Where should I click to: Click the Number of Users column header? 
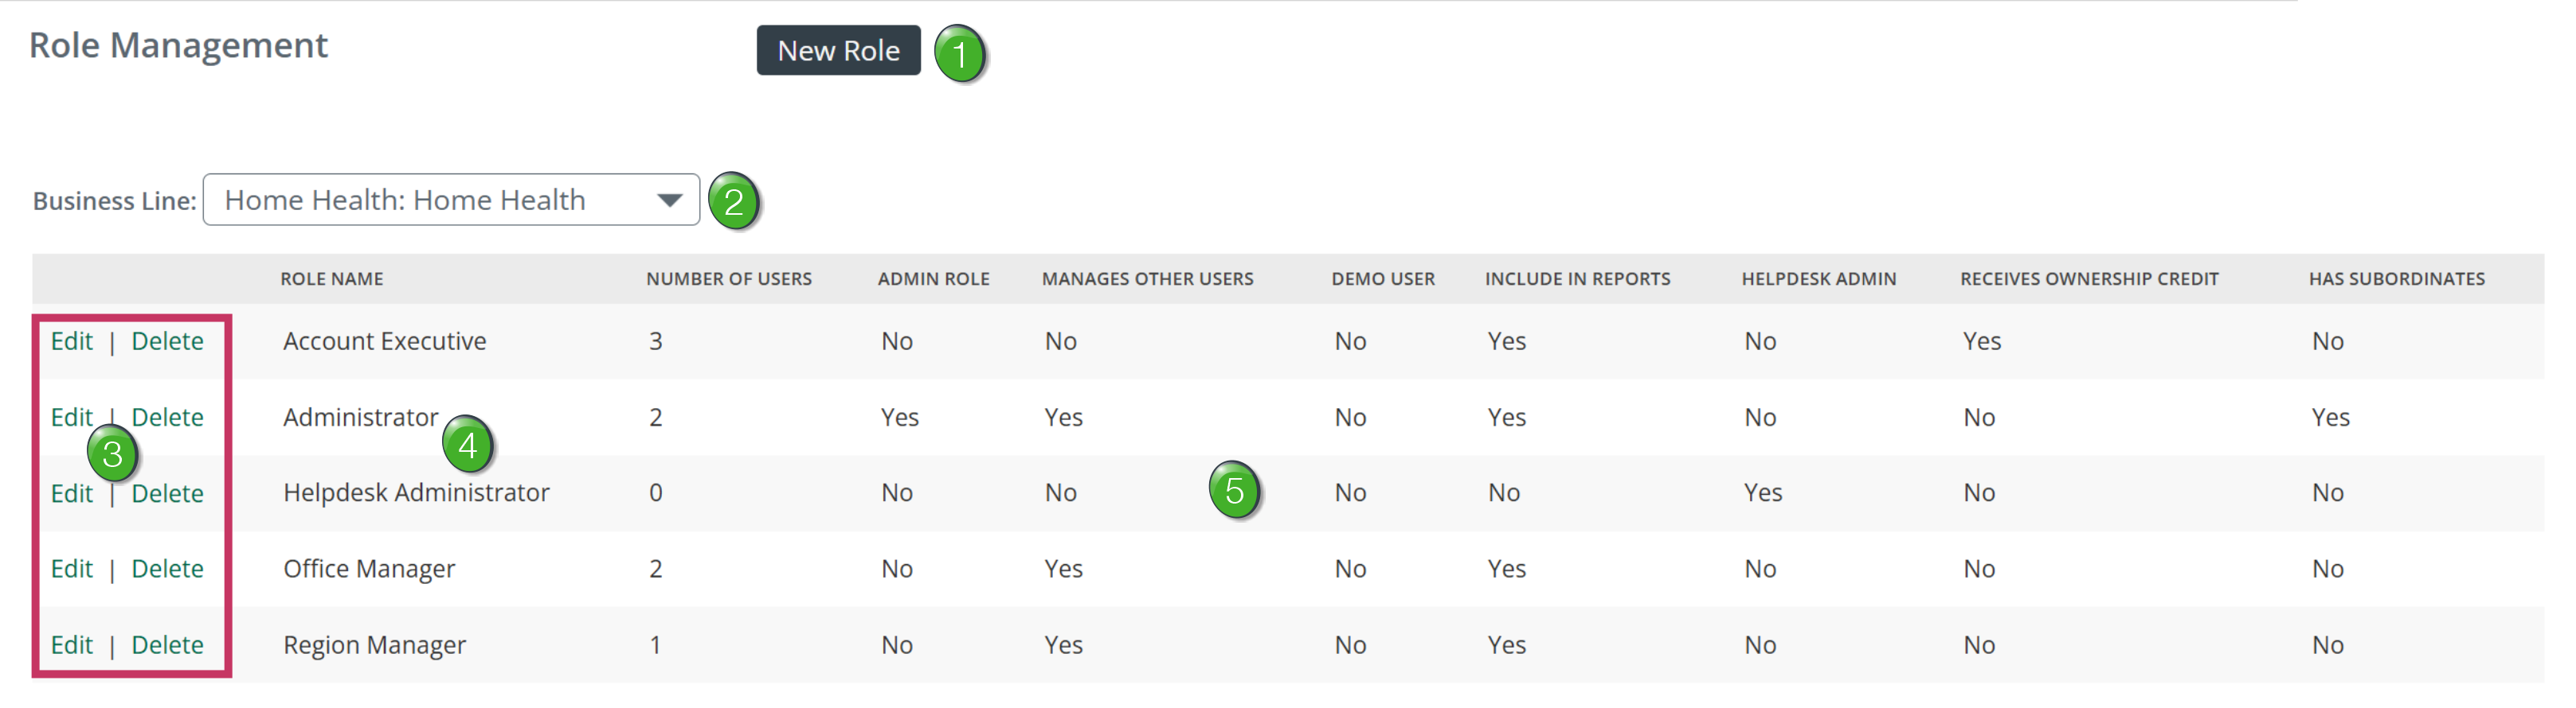(729, 278)
